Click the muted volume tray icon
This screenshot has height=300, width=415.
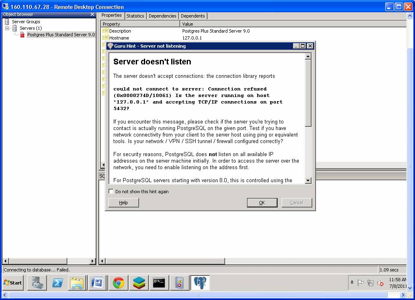coord(380,283)
